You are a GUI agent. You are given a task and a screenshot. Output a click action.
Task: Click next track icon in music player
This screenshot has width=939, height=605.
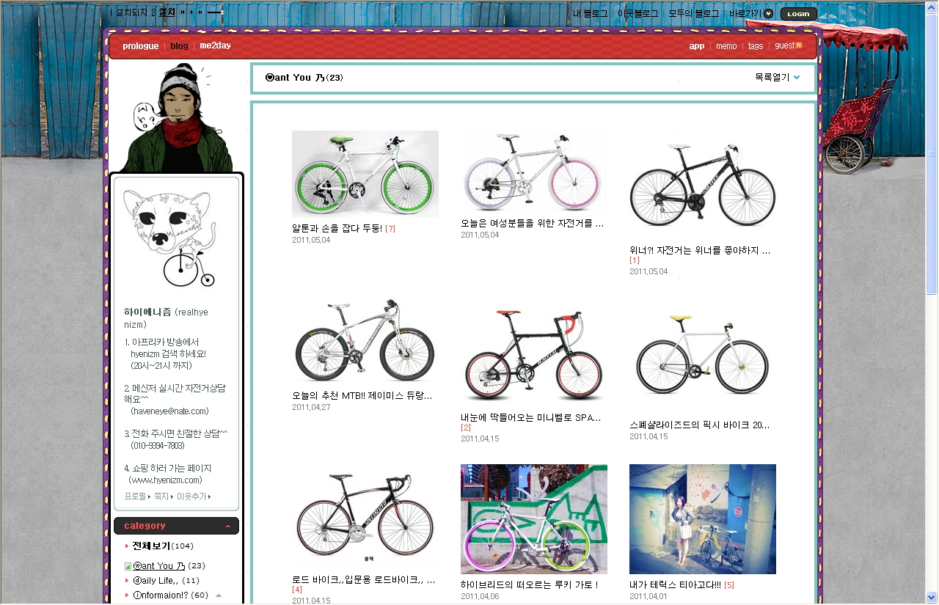tap(200, 12)
